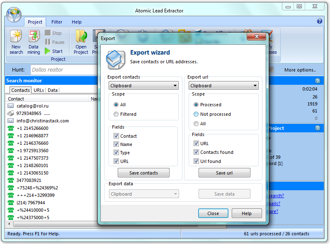Image resolution: width=330 pixels, height=244 pixels.
Task: Select Not processed url scope
Action: point(196,114)
